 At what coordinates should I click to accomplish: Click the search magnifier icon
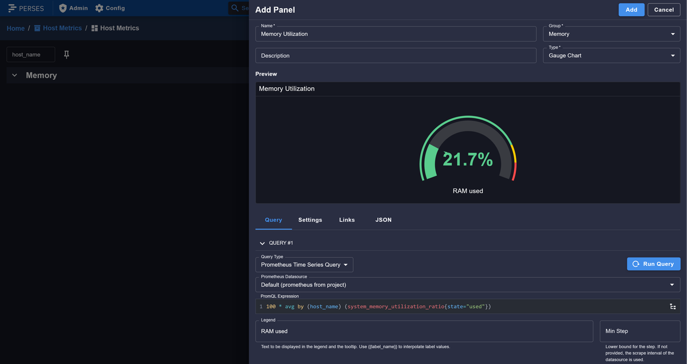click(x=235, y=8)
